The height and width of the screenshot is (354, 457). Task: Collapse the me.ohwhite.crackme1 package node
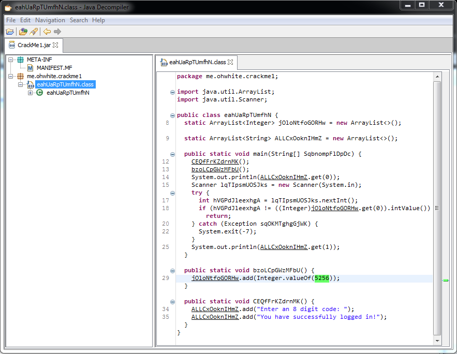(11, 76)
